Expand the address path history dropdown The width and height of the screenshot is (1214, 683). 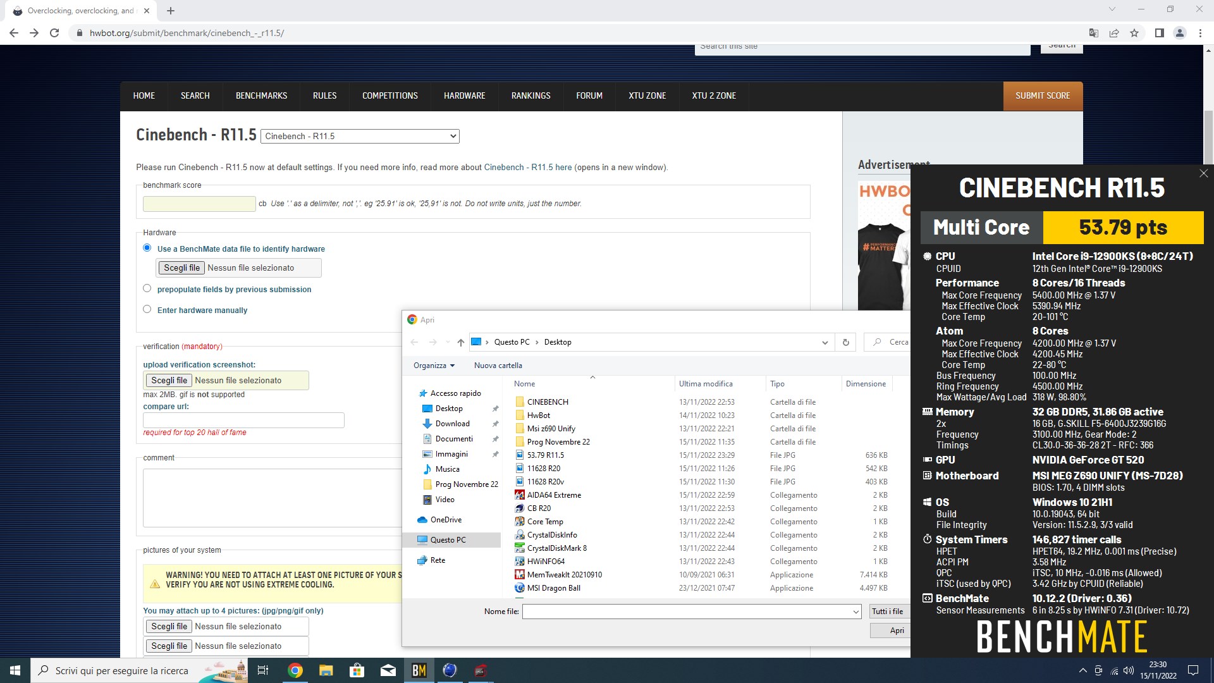(x=825, y=342)
